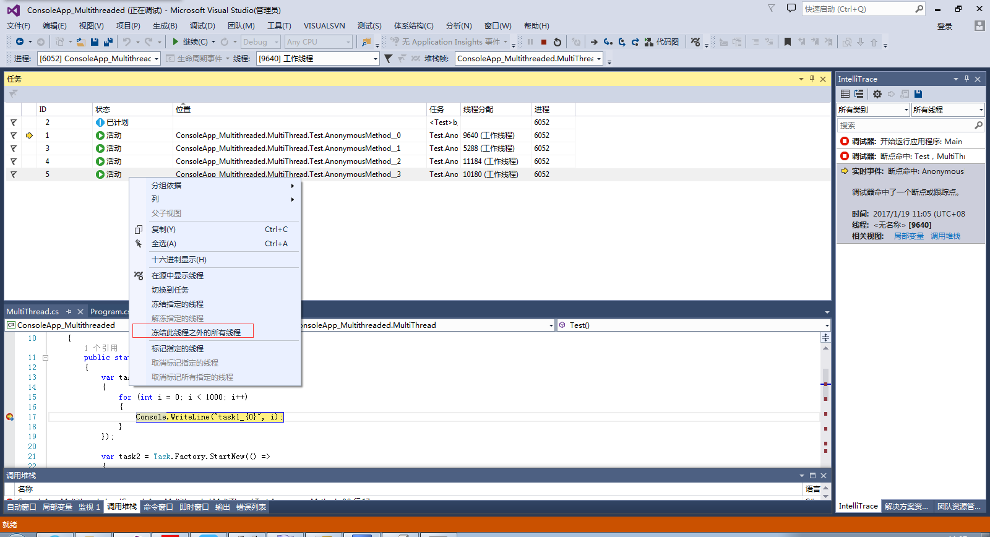Open IntelliTrace settings gear icon
Screen dimensions: 990x537
tap(877, 94)
